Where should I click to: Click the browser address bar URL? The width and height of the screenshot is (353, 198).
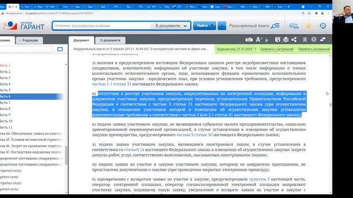59,13
